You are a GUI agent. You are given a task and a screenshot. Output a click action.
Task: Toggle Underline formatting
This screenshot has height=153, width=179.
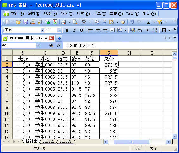tap(81, 31)
